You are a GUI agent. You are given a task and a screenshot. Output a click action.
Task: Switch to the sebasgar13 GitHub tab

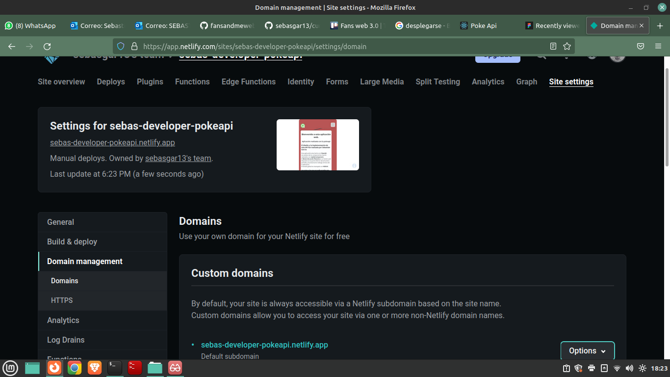pyautogui.click(x=292, y=26)
